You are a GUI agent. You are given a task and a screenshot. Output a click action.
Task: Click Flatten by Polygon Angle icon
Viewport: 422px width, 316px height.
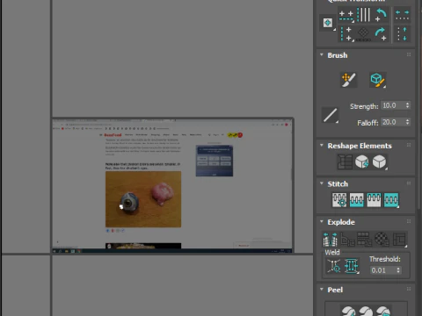click(x=347, y=240)
